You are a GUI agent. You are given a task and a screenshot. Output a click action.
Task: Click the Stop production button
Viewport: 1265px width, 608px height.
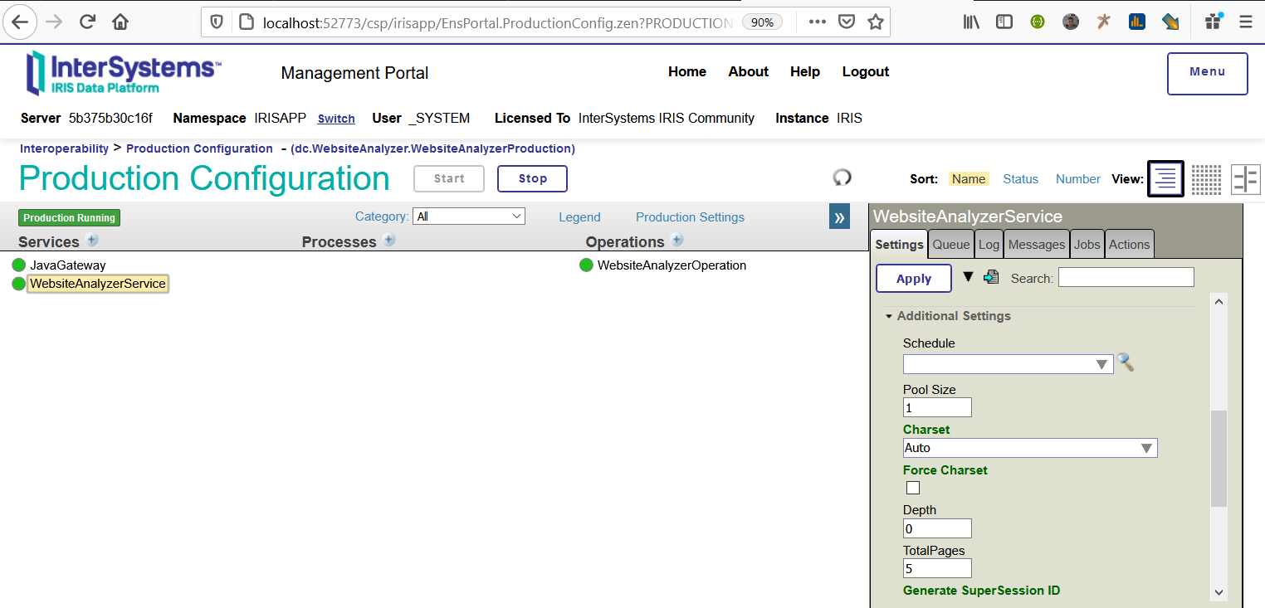point(532,178)
